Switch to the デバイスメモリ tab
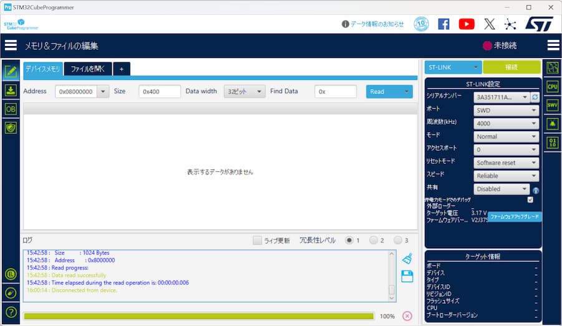The height and width of the screenshot is (326, 562). point(43,69)
